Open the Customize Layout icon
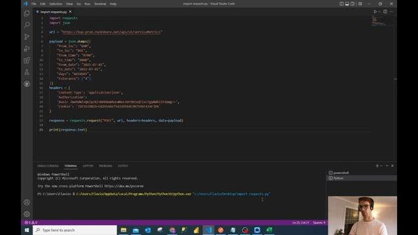Image resolution: width=418 pixels, height=235 pixels. 360,4
